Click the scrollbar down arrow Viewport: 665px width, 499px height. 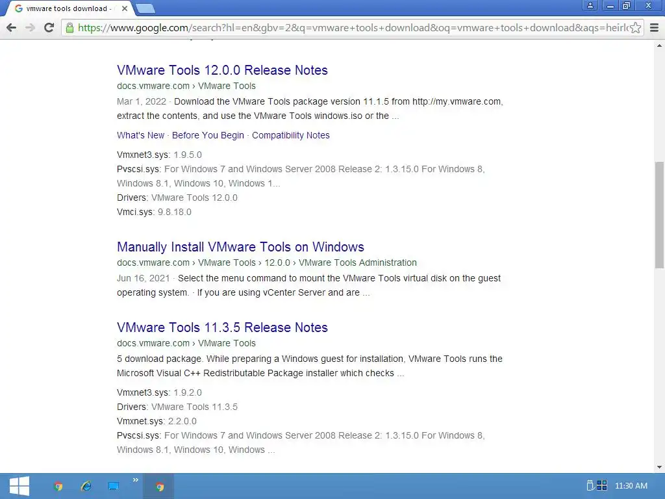[x=659, y=467]
